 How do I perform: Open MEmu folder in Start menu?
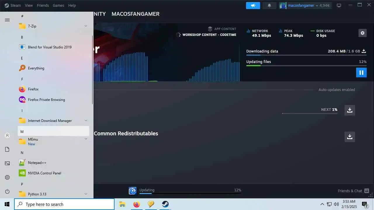53,141
